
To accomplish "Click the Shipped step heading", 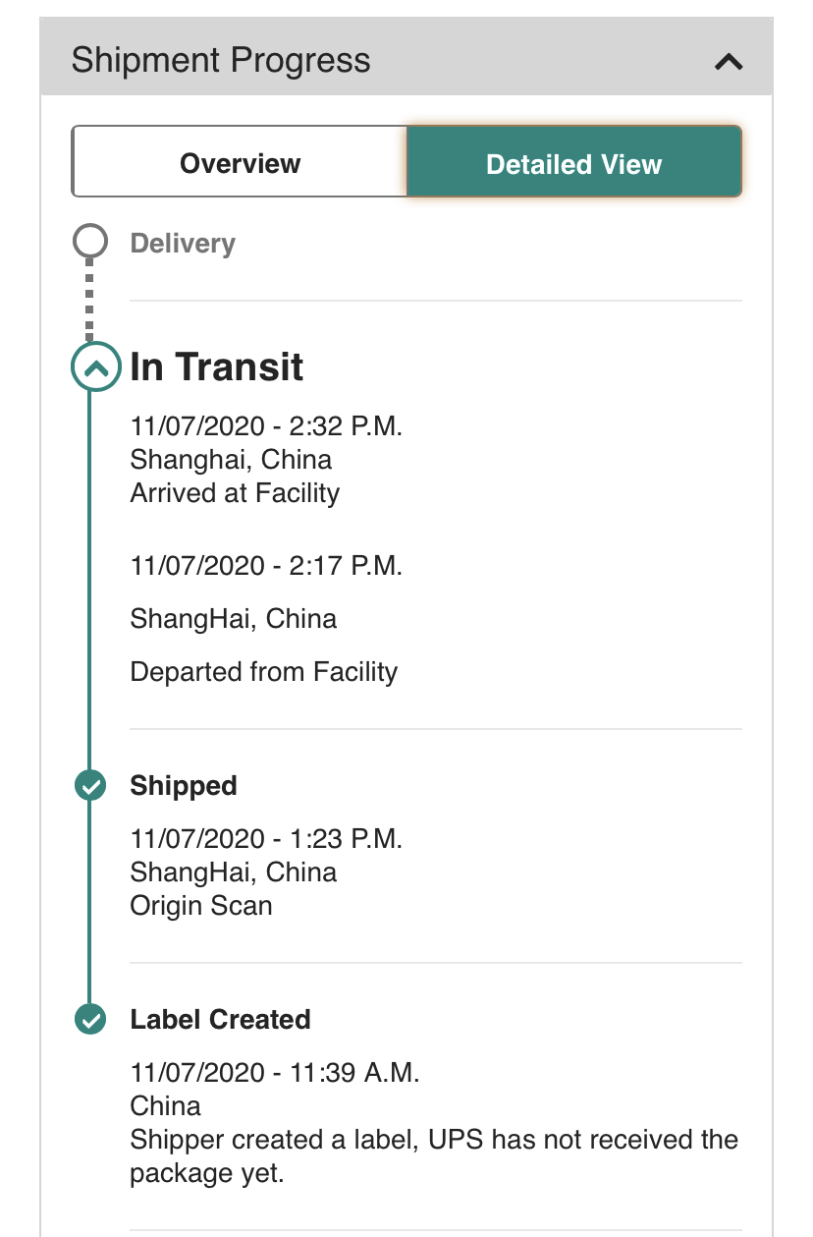I will click(x=184, y=786).
